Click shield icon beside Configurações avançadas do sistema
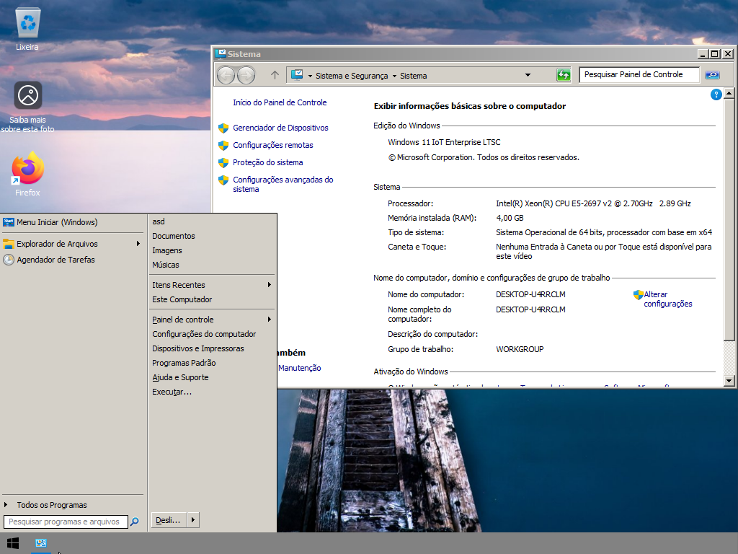The height and width of the screenshot is (554, 738). coord(223,180)
